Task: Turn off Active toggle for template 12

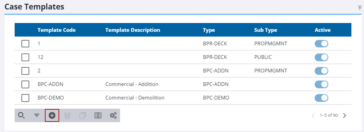Action: coord(321,57)
